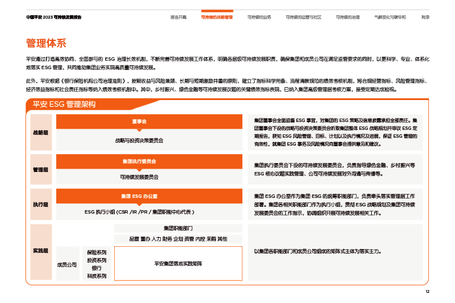The width and height of the screenshot is (455, 303).
Task: Click the 管理体系 page heading
Action: pyautogui.click(x=46, y=43)
